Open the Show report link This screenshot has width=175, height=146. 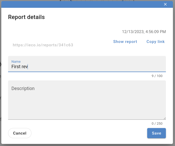[125, 42]
